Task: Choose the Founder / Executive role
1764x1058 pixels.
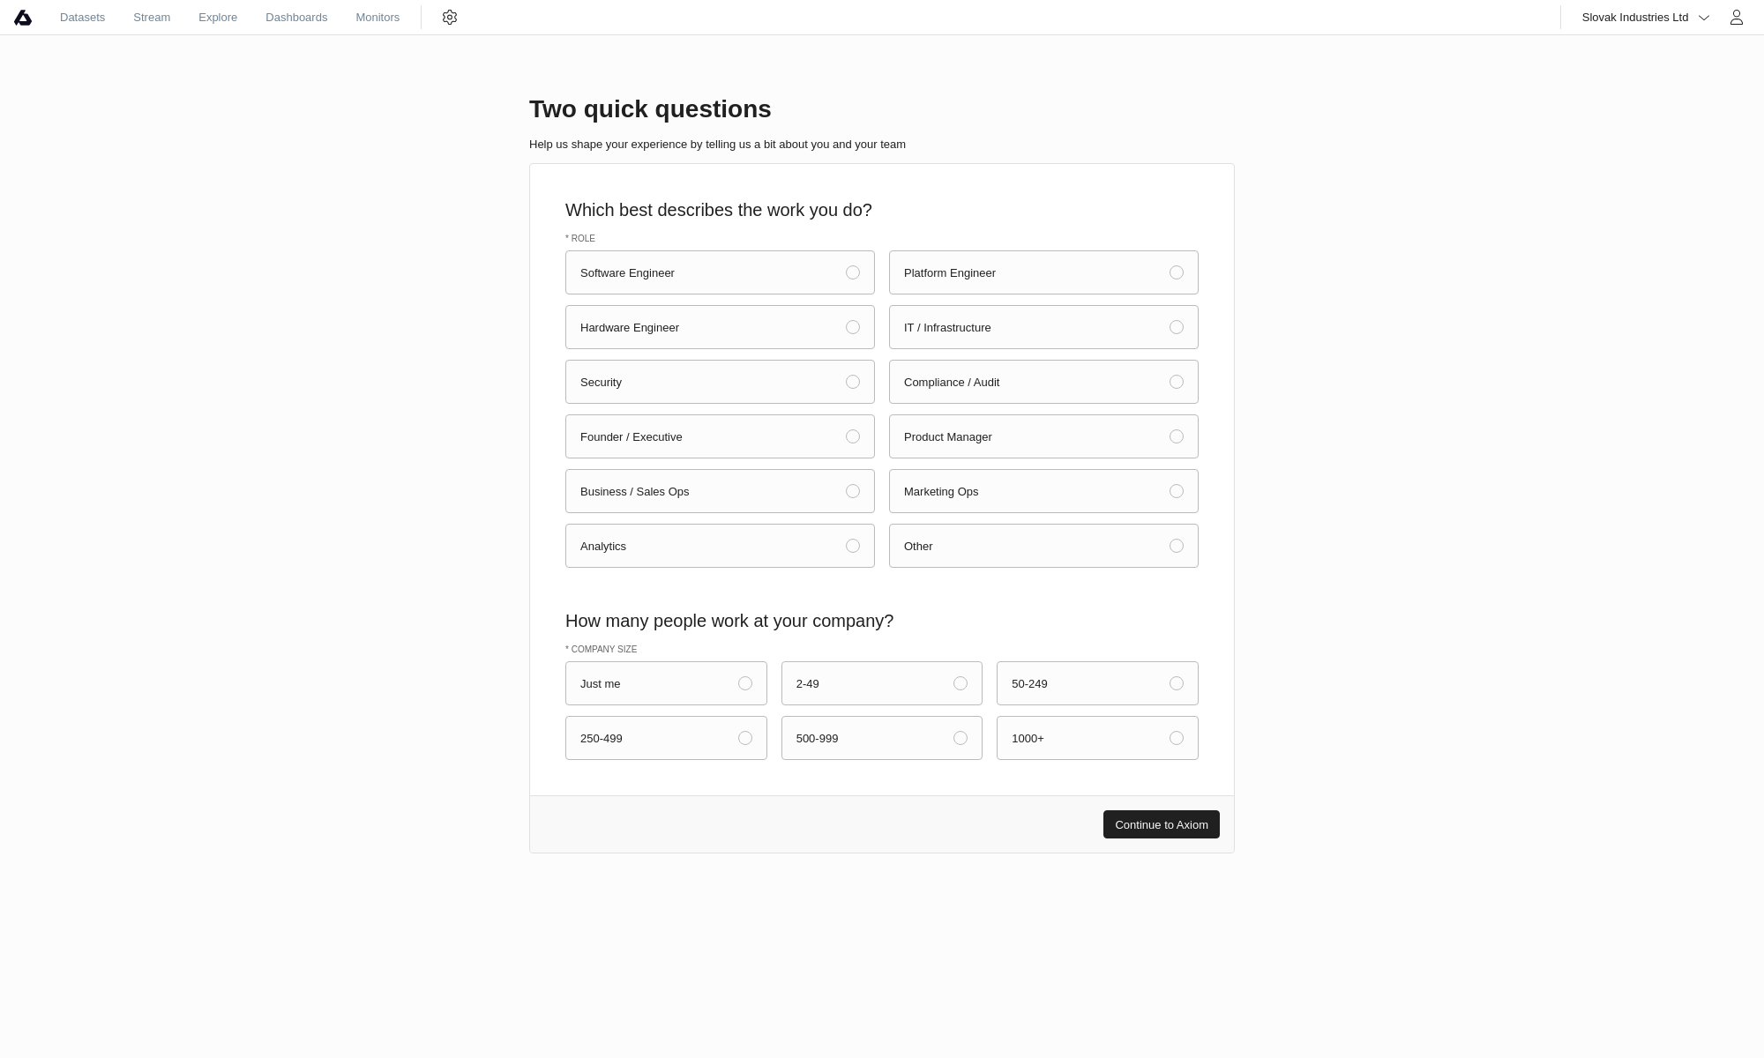Action: tap(720, 436)
